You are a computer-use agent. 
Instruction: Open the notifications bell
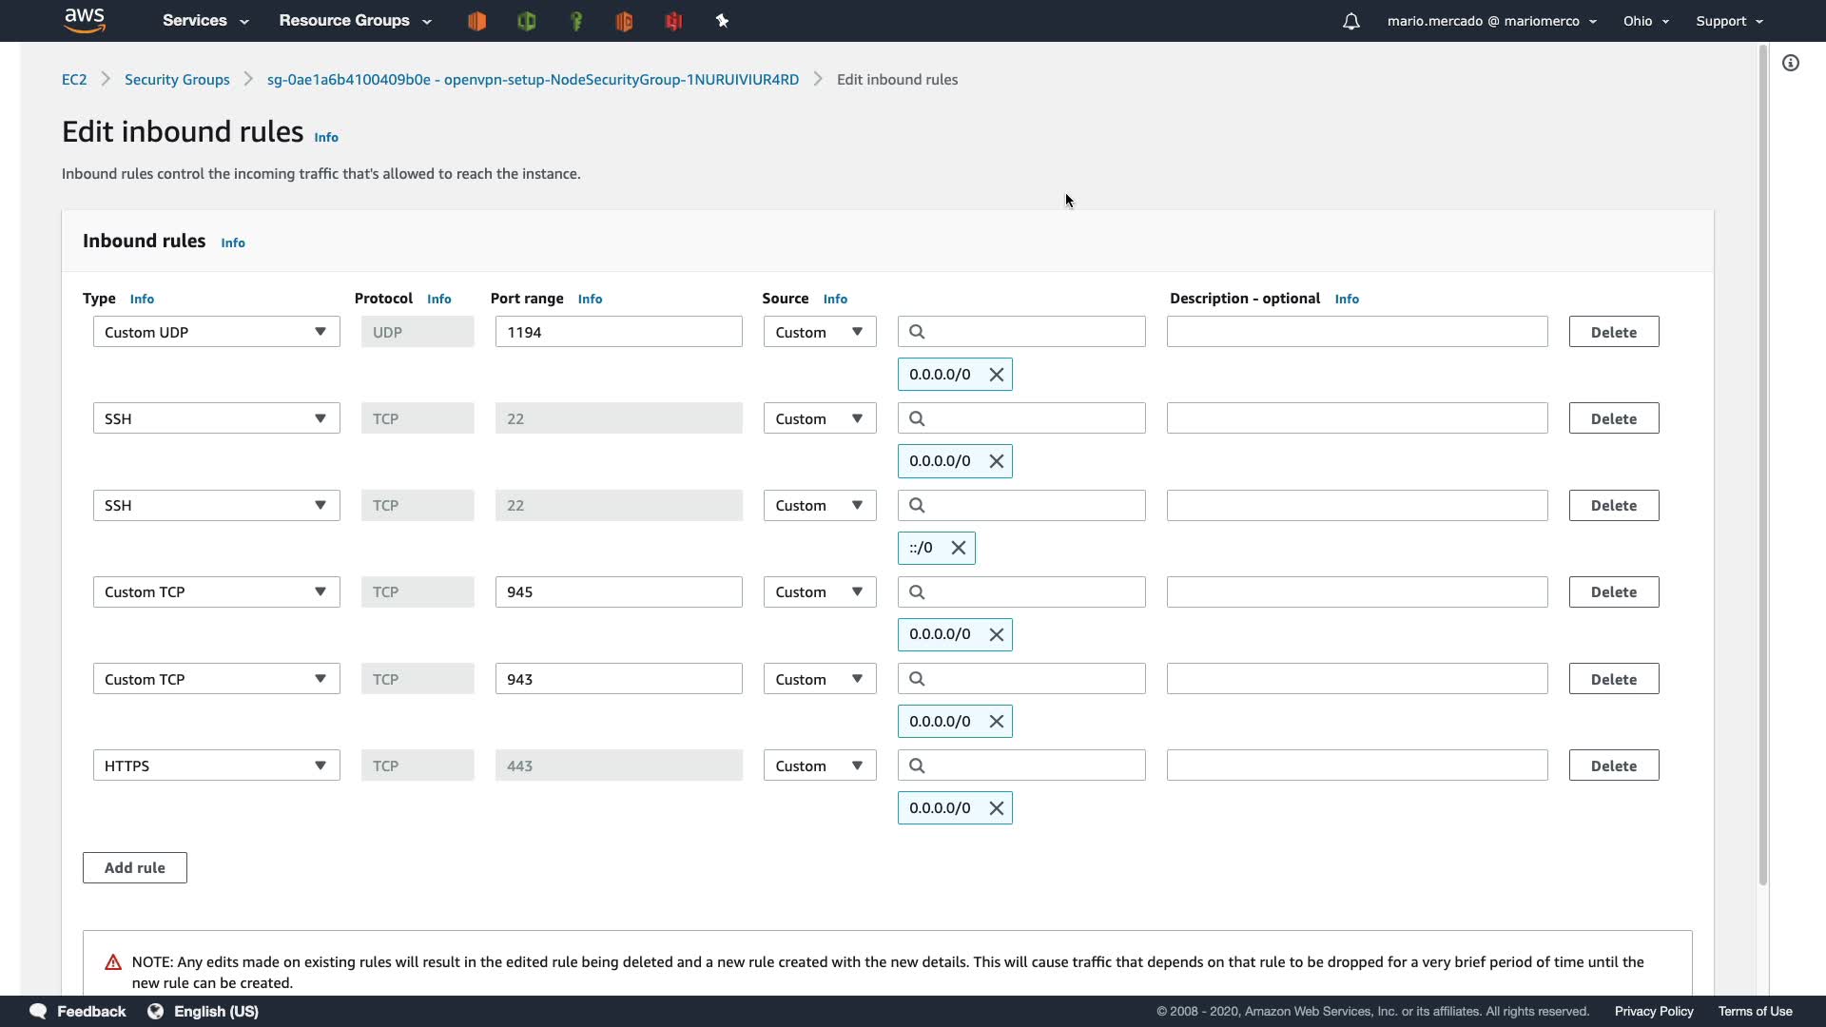1350,21
